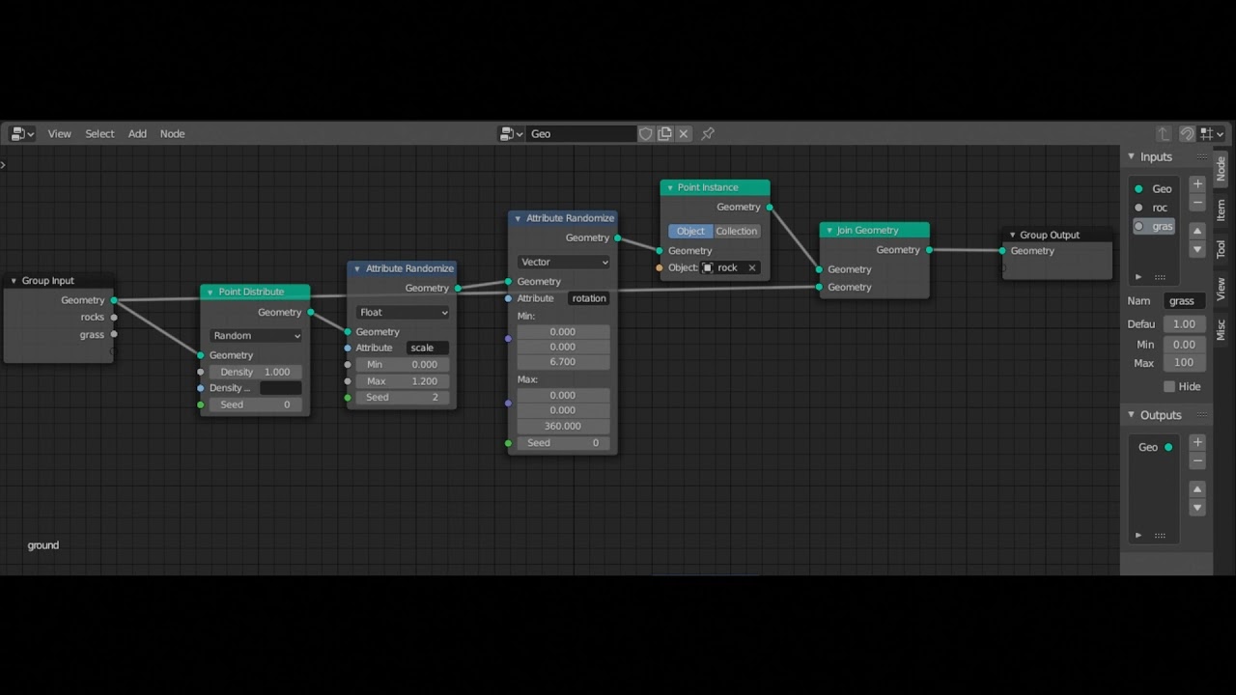Toggle the snap magnet icon in header
The width and height of the screenshot is (1236, 695).
tap(1187, 134)
